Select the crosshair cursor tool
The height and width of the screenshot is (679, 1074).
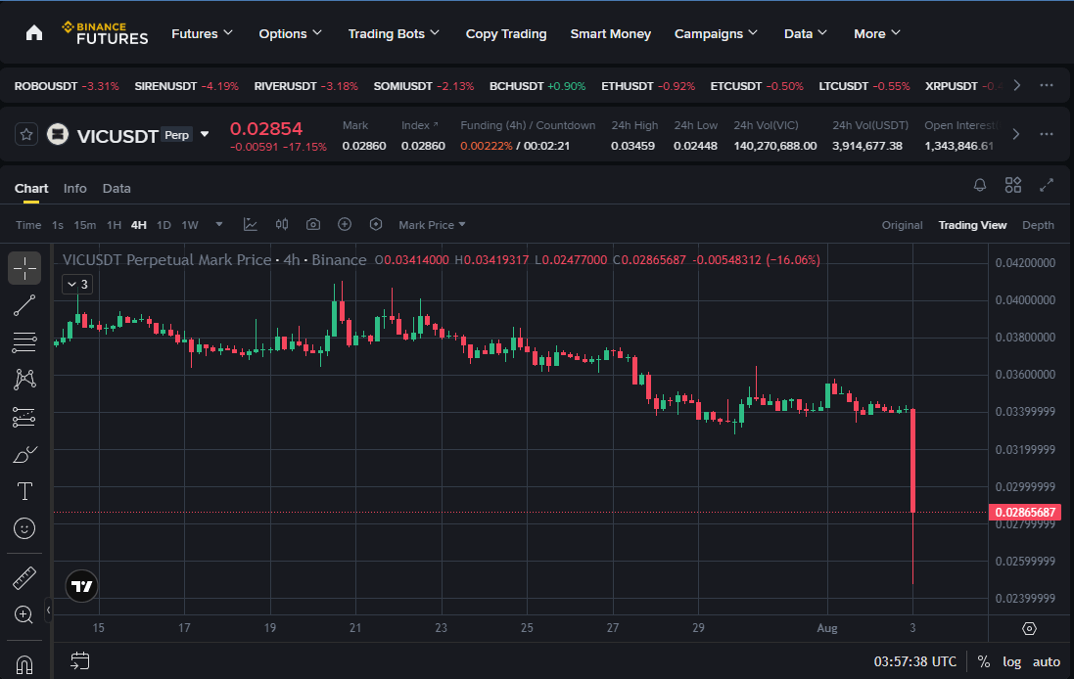click(24, 268)
